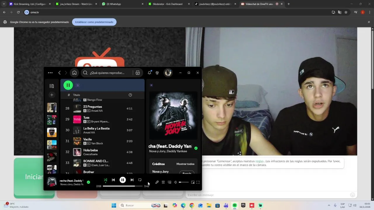Dismiss default browser infobar

369,22
